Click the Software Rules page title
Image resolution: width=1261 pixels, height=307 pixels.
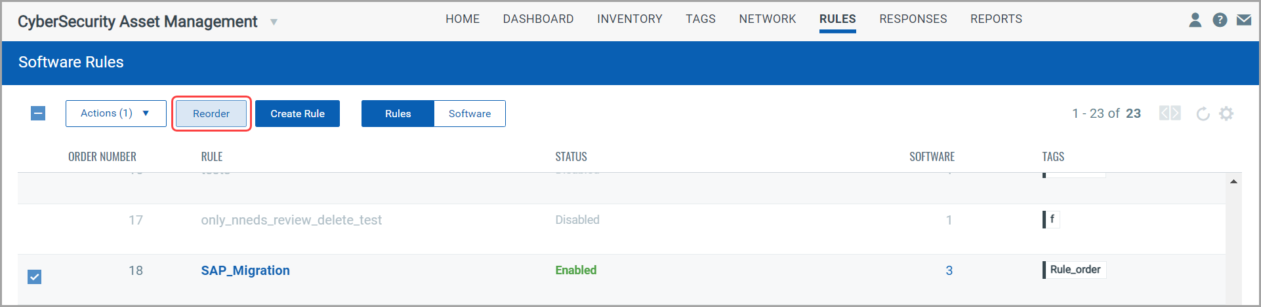pos(71,62)
